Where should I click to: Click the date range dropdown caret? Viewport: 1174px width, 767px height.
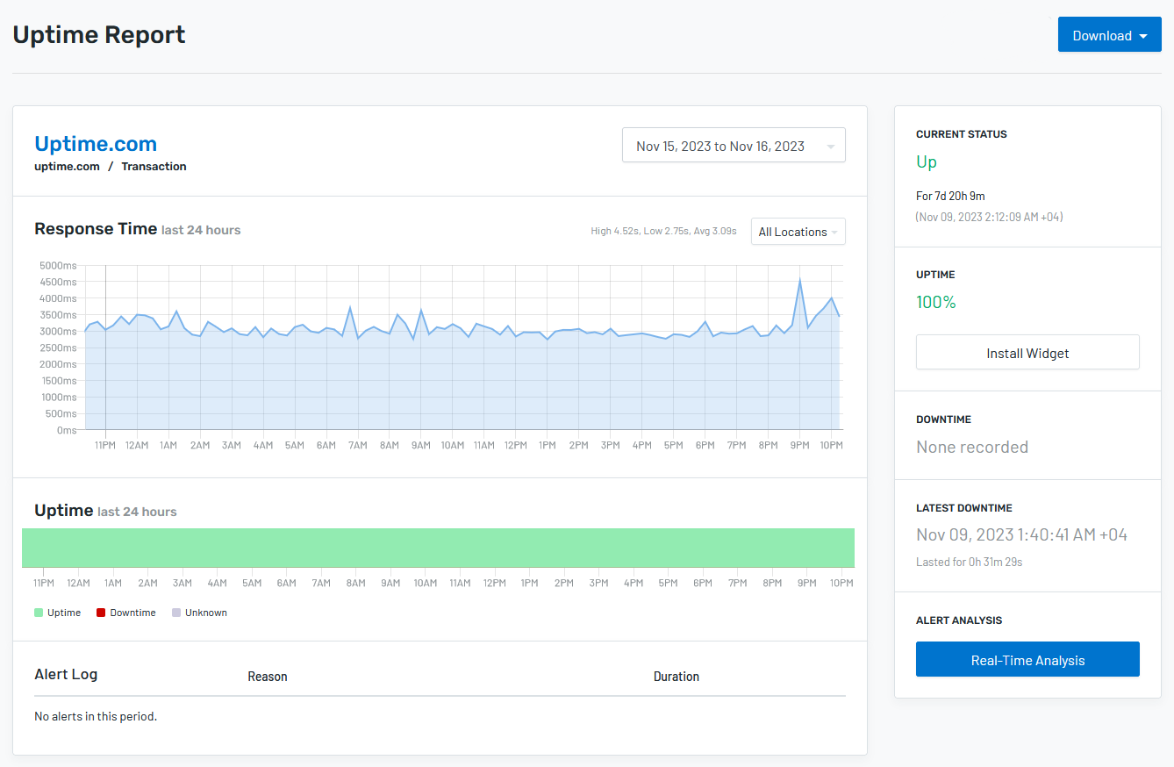pos(832,145)
